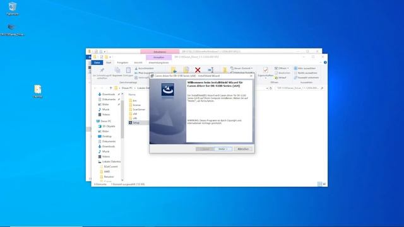Select the folder icon on the desktop

coord(38,91)
